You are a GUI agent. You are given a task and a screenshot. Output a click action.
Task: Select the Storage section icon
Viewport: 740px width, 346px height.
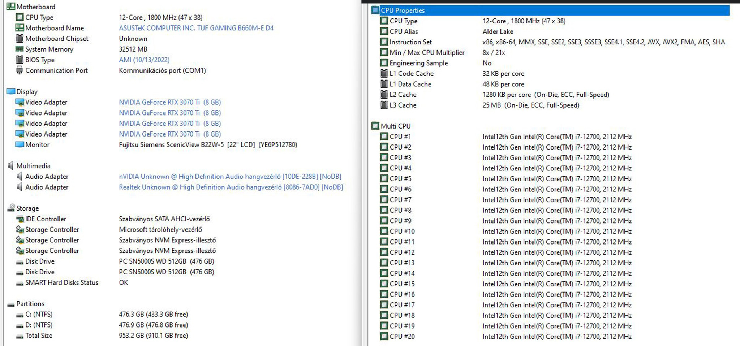pyautogui.click(x=11, y=208)
